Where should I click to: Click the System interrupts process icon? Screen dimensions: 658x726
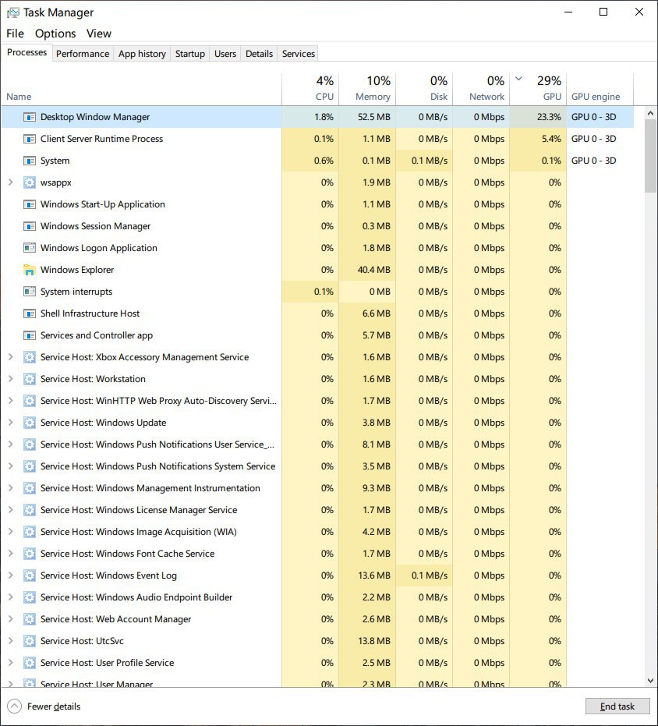(30, 292)
